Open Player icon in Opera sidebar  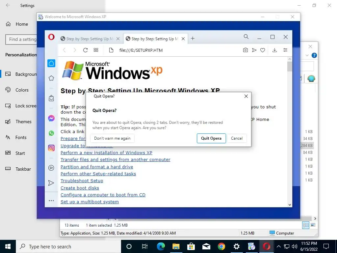[x=51, y=168]
